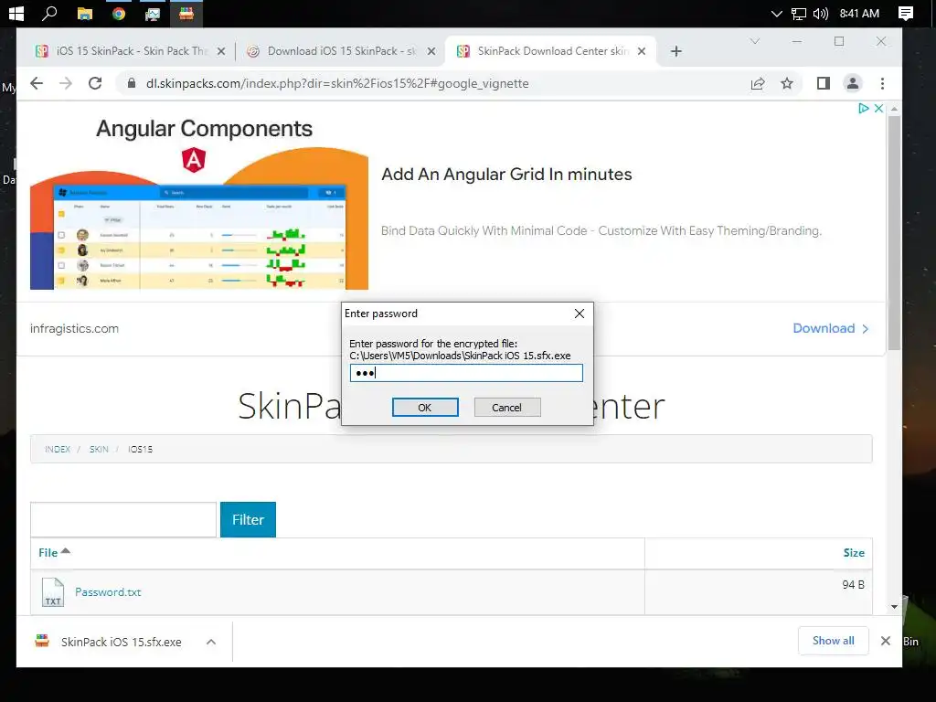Open Add An Angular Grid headline
Screen dimensions: 936x702
pos(506,175)
